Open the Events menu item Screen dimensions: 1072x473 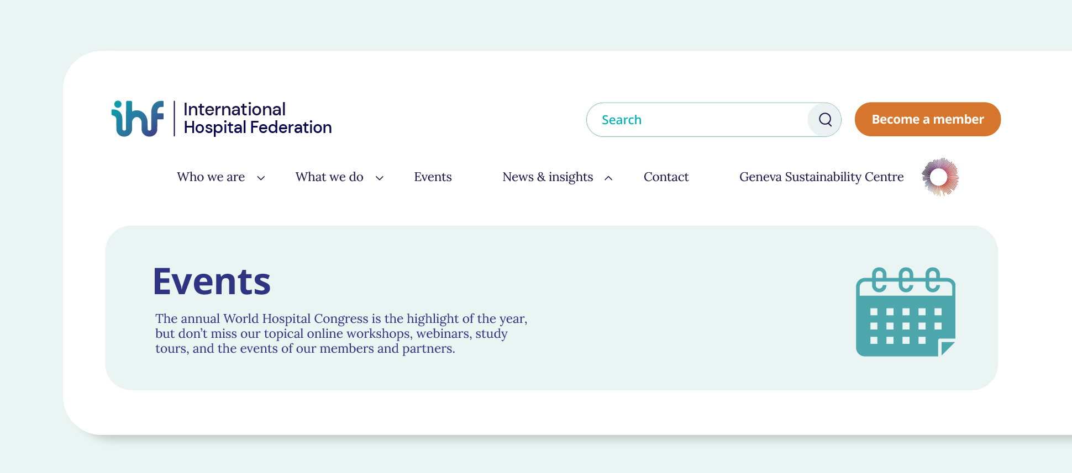point(433,177)
